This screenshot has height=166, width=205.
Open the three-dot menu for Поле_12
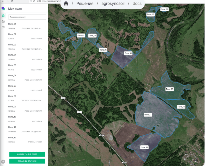[45, 140]
